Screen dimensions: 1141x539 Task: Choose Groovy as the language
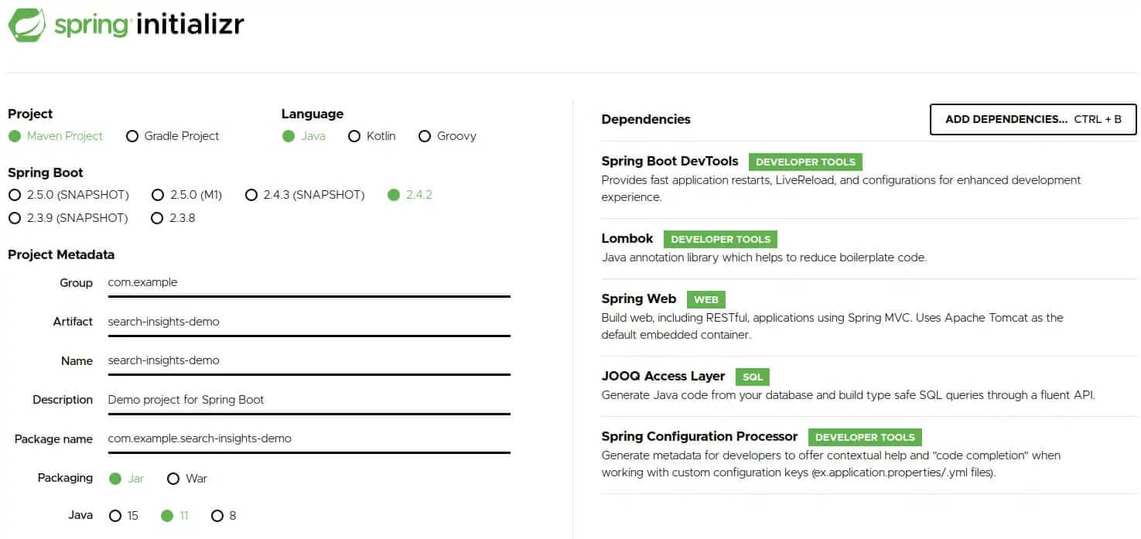coord(424,136)
